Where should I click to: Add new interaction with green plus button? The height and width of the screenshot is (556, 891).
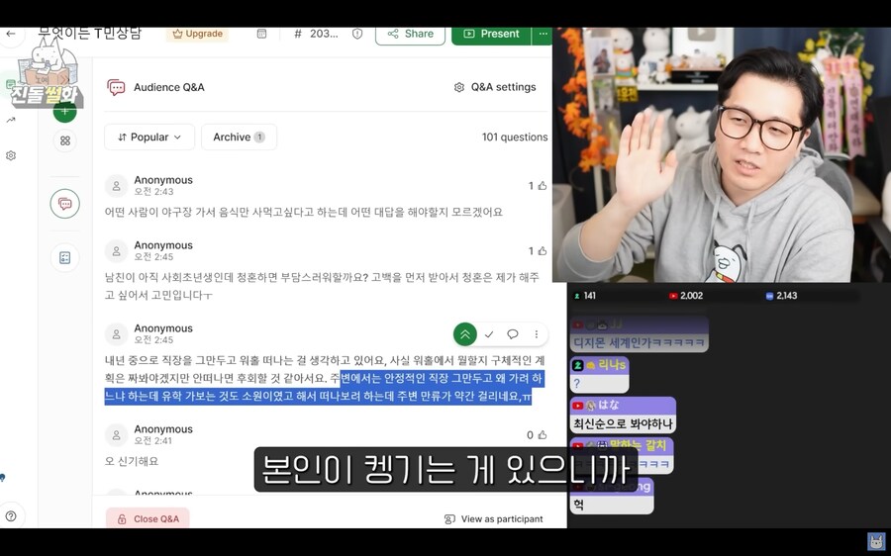click(x=64, y=112)
